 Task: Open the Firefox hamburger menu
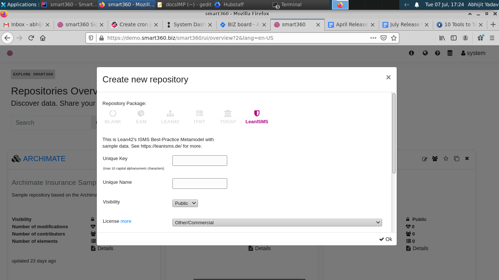[492, 38]
